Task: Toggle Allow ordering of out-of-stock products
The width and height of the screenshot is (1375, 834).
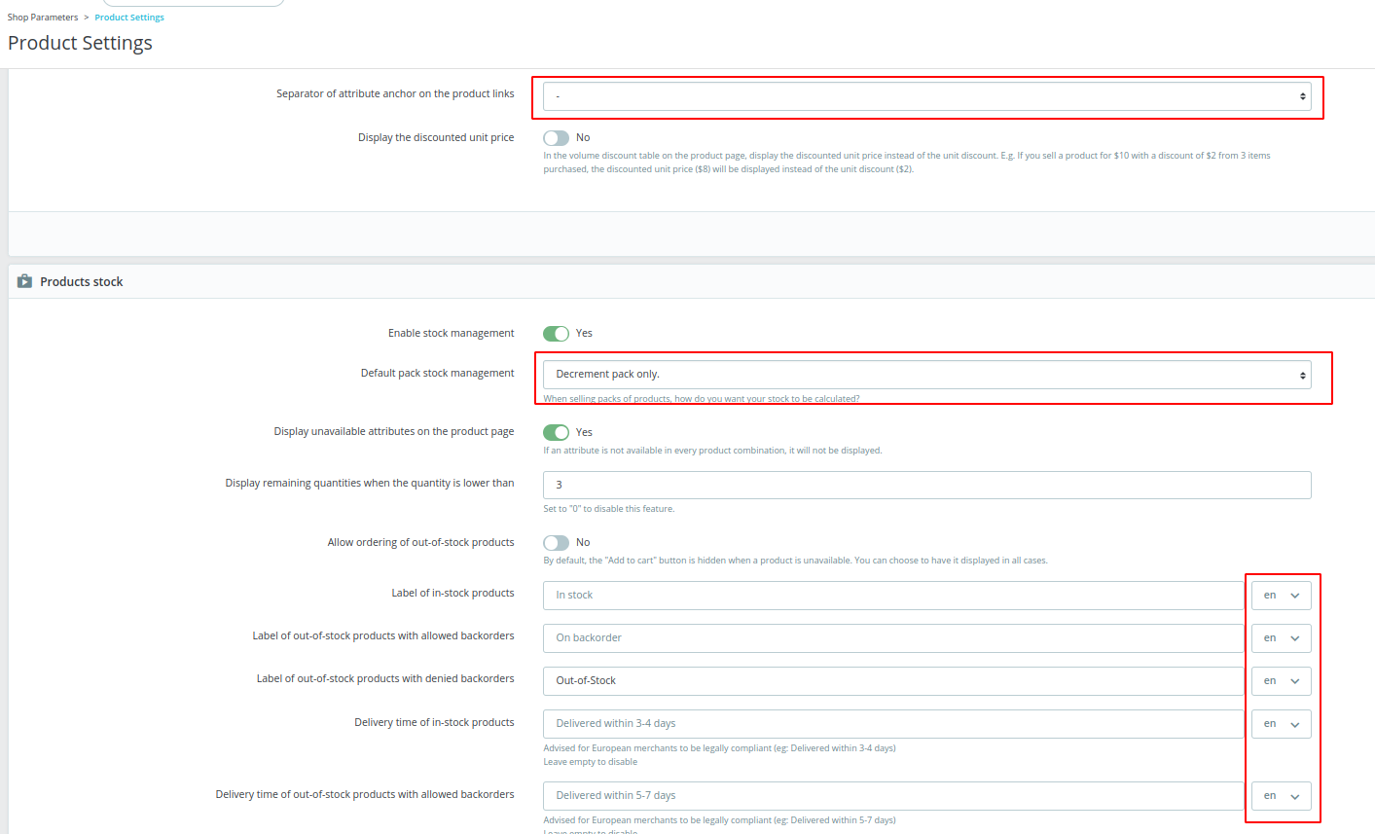Action: [556, 543]
